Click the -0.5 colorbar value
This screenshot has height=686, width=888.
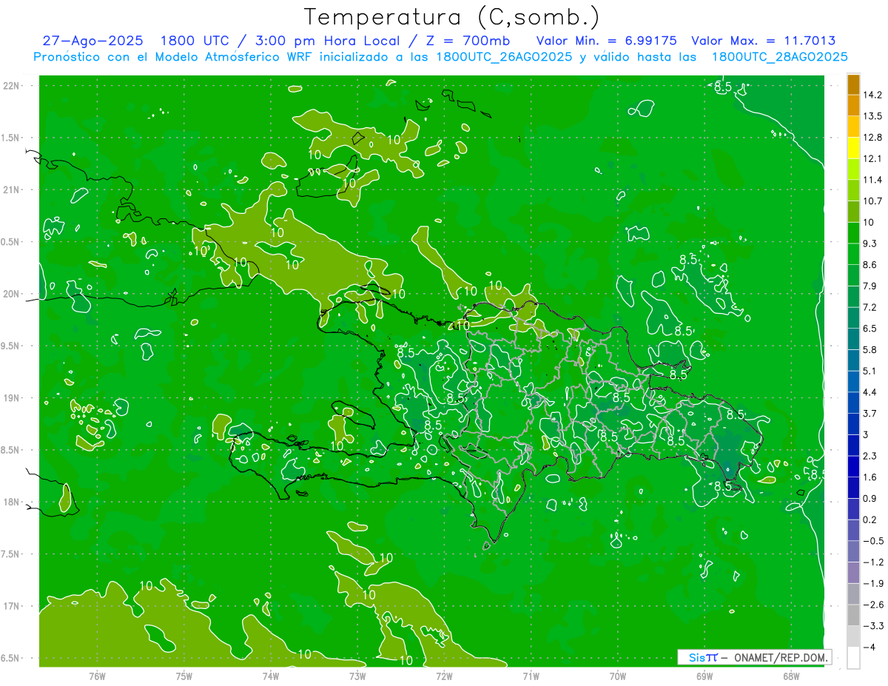coord(872,541)
